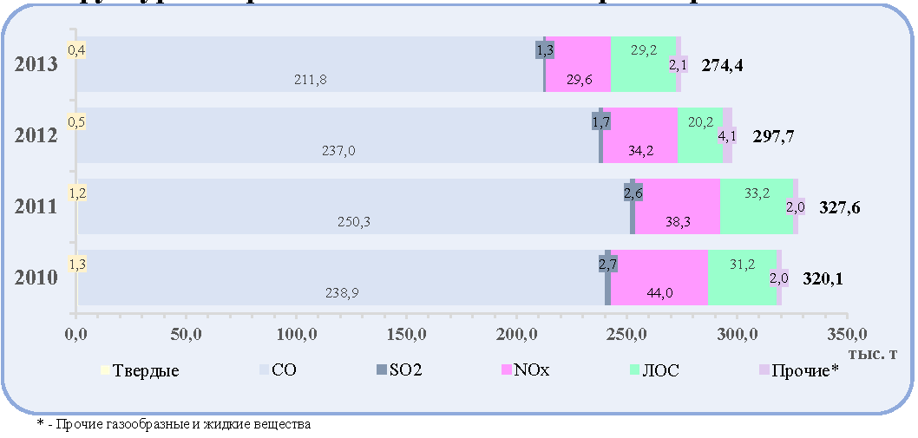Click the 2013 CO bar labeled 211,8
This screenshot has height=438, width=918.
tap(311, 64)
